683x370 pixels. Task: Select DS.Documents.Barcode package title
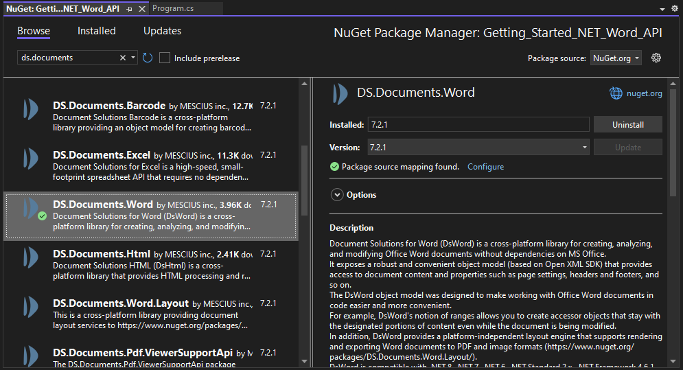[x=109, y=106]
